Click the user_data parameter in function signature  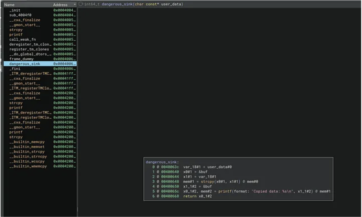172,4
